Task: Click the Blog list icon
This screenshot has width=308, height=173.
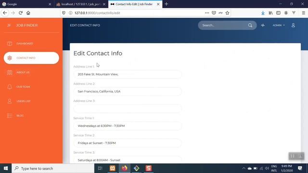Action: pyautogui.click(x=10, y=115)
